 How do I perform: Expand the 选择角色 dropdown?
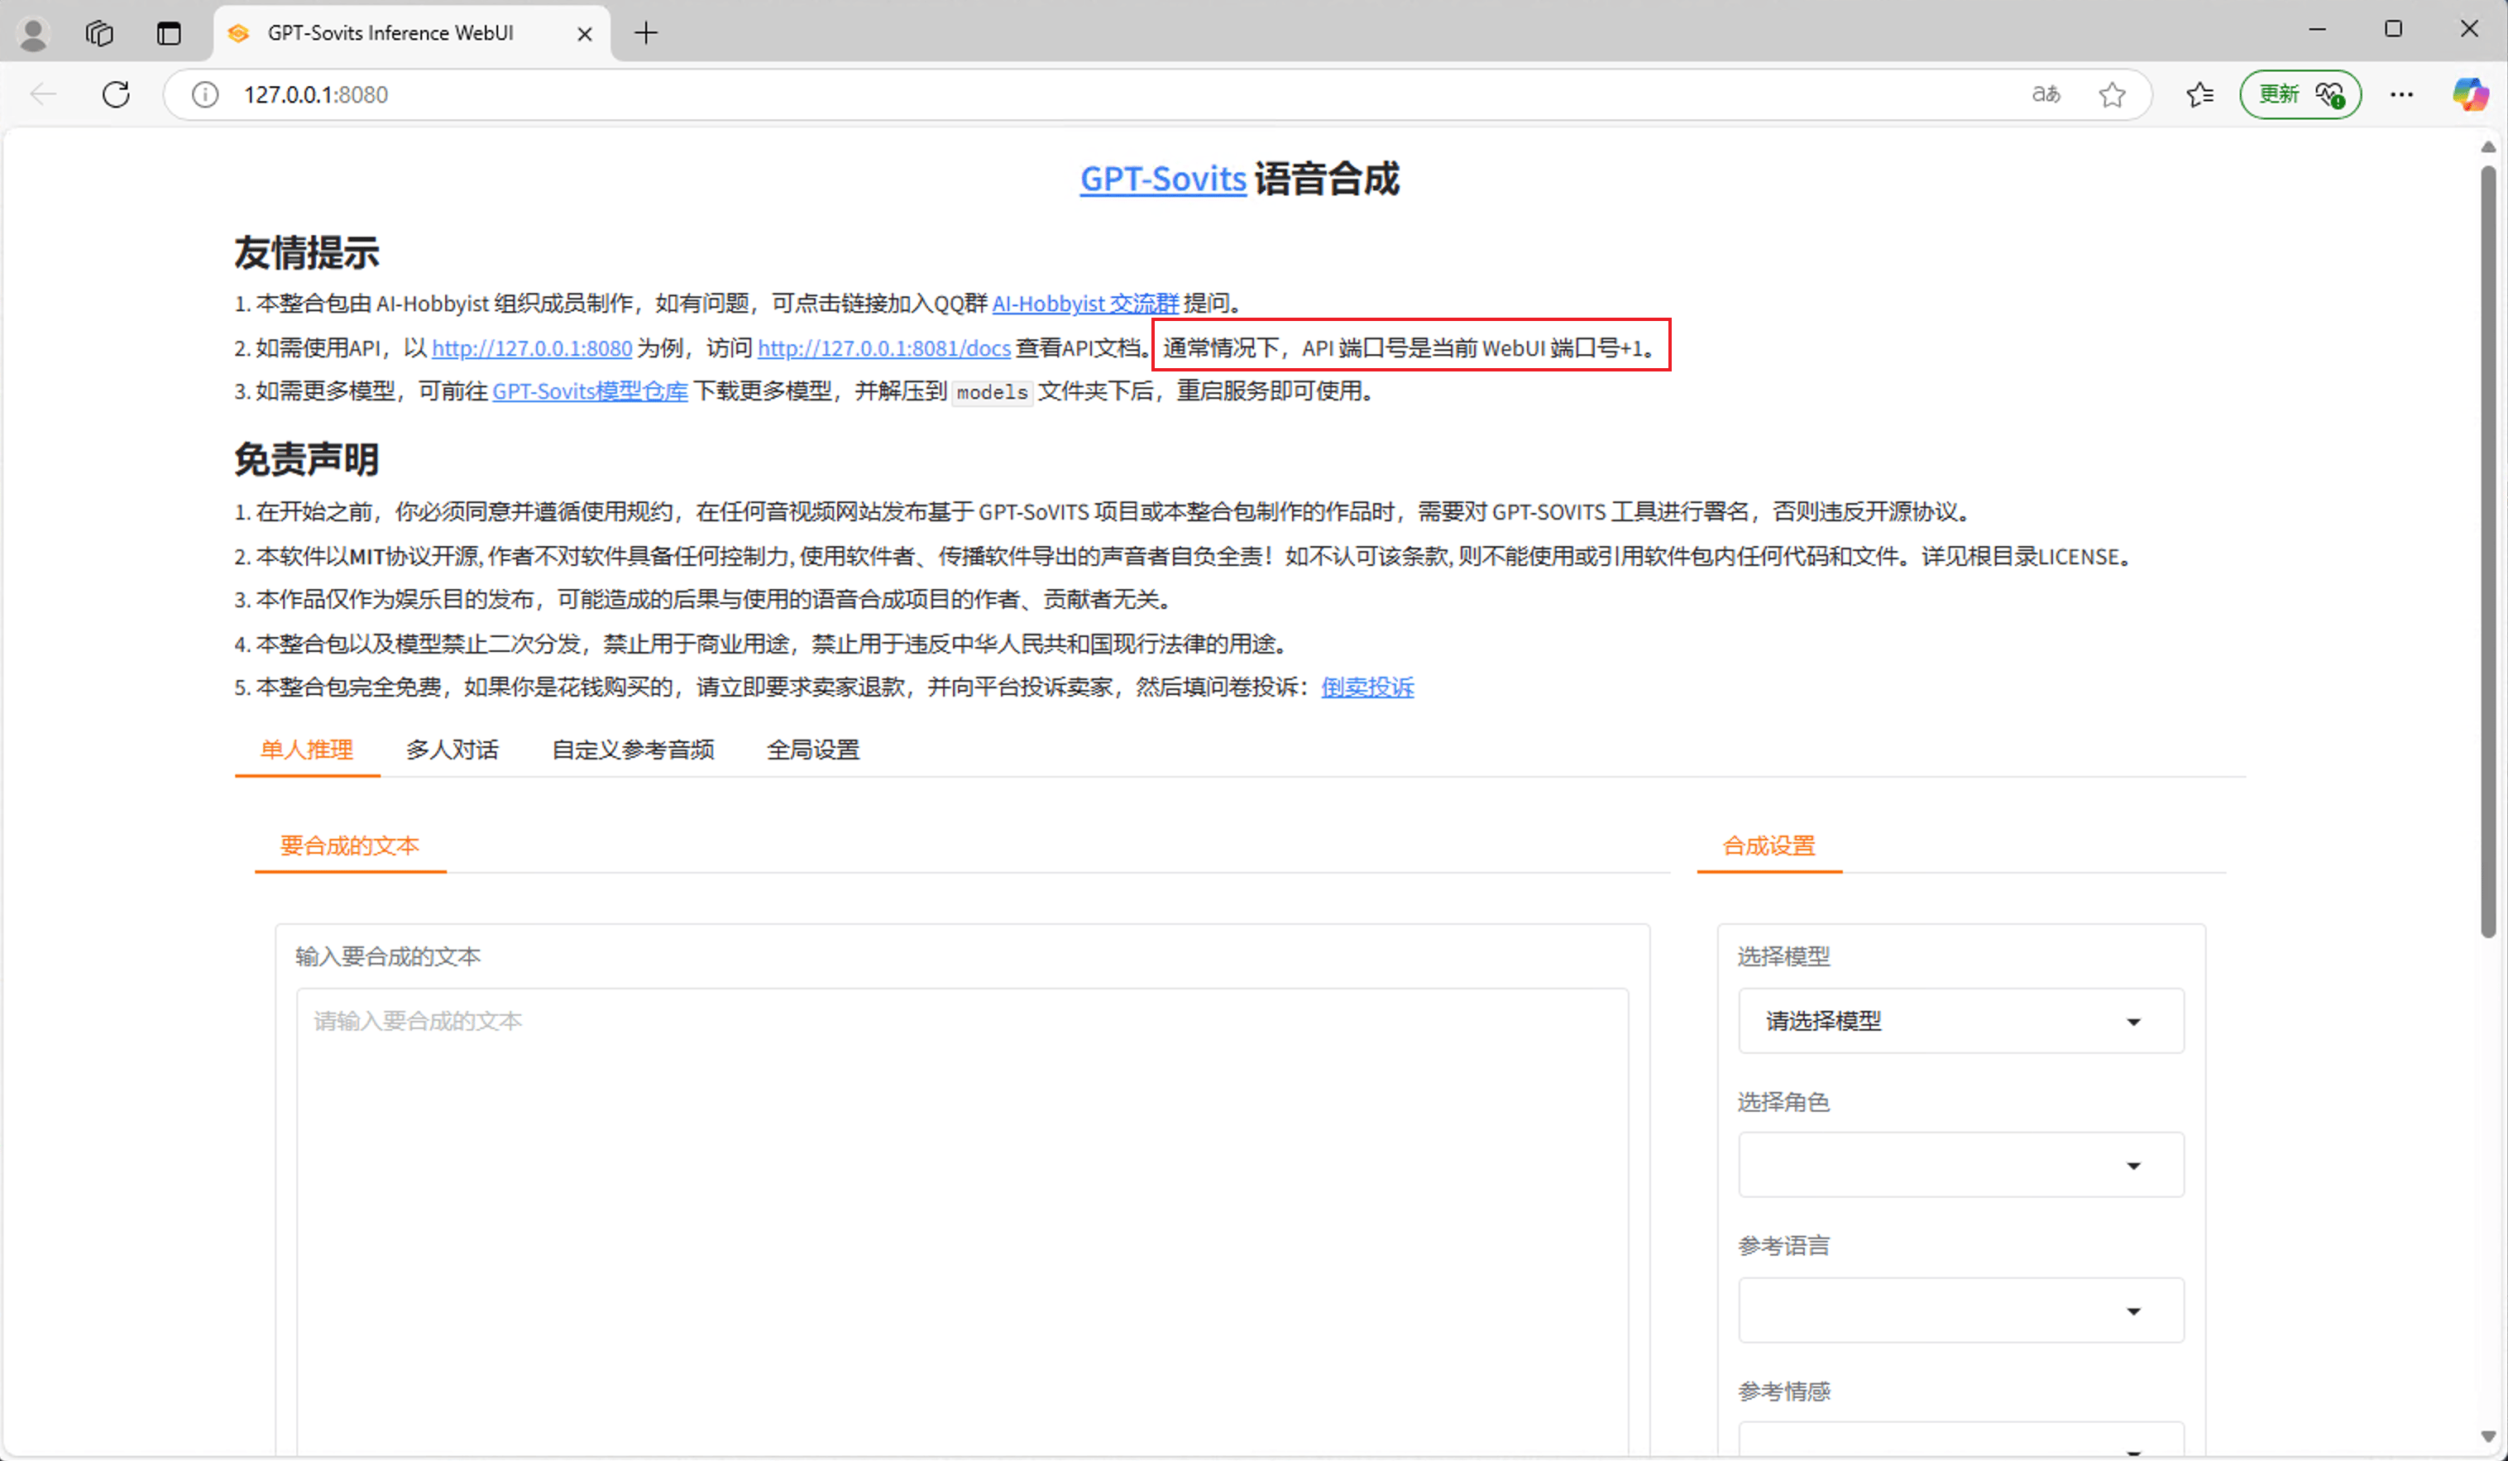(1960, 1166)
